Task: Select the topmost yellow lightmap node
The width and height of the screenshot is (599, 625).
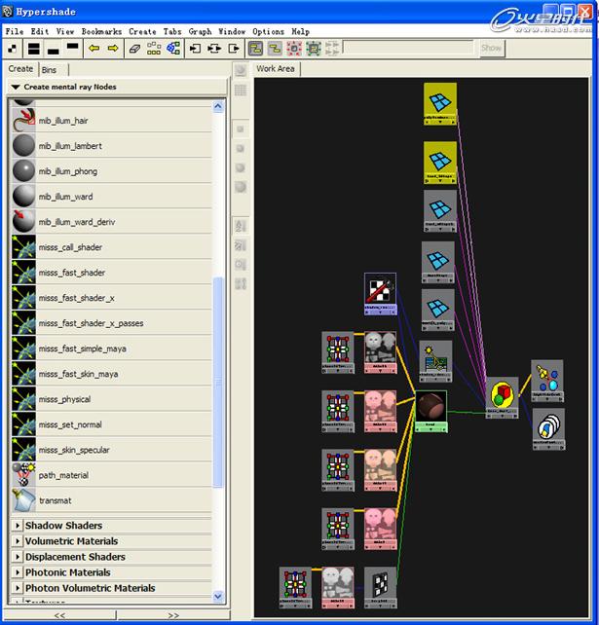Action: [x=440, y=103]
